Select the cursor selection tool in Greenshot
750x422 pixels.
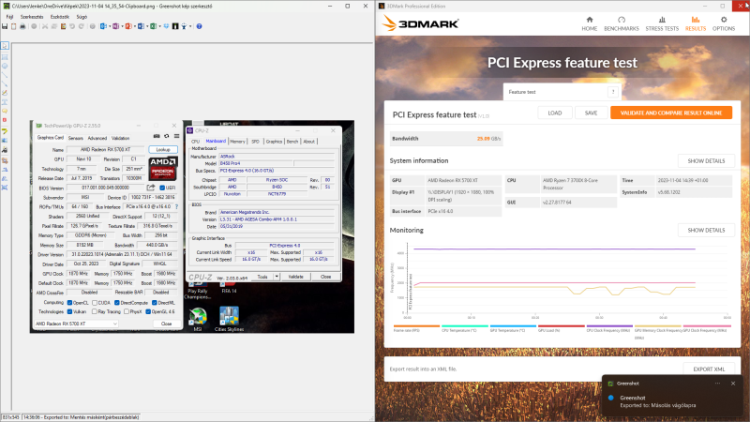(x=5, y=45)
